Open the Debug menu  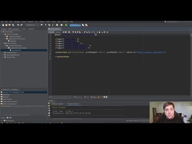pyautogui.click(x=42, y=22)
